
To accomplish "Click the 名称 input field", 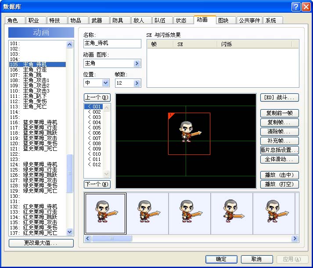I will (112, 43).
